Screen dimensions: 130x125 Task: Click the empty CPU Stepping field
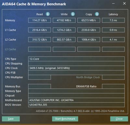76,63
